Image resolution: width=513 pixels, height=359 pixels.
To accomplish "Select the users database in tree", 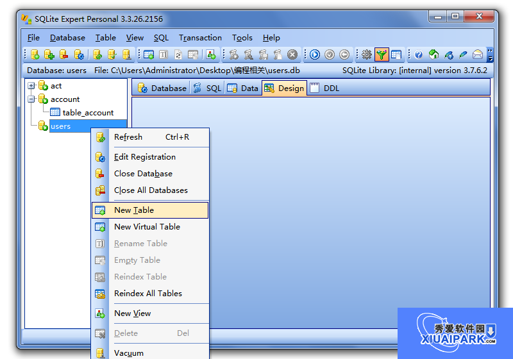I will point(60,126).
